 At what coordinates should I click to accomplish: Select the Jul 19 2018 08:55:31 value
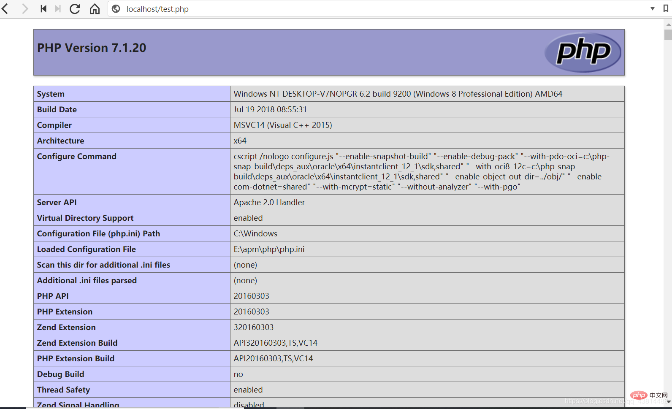click(x=270, y=109)
